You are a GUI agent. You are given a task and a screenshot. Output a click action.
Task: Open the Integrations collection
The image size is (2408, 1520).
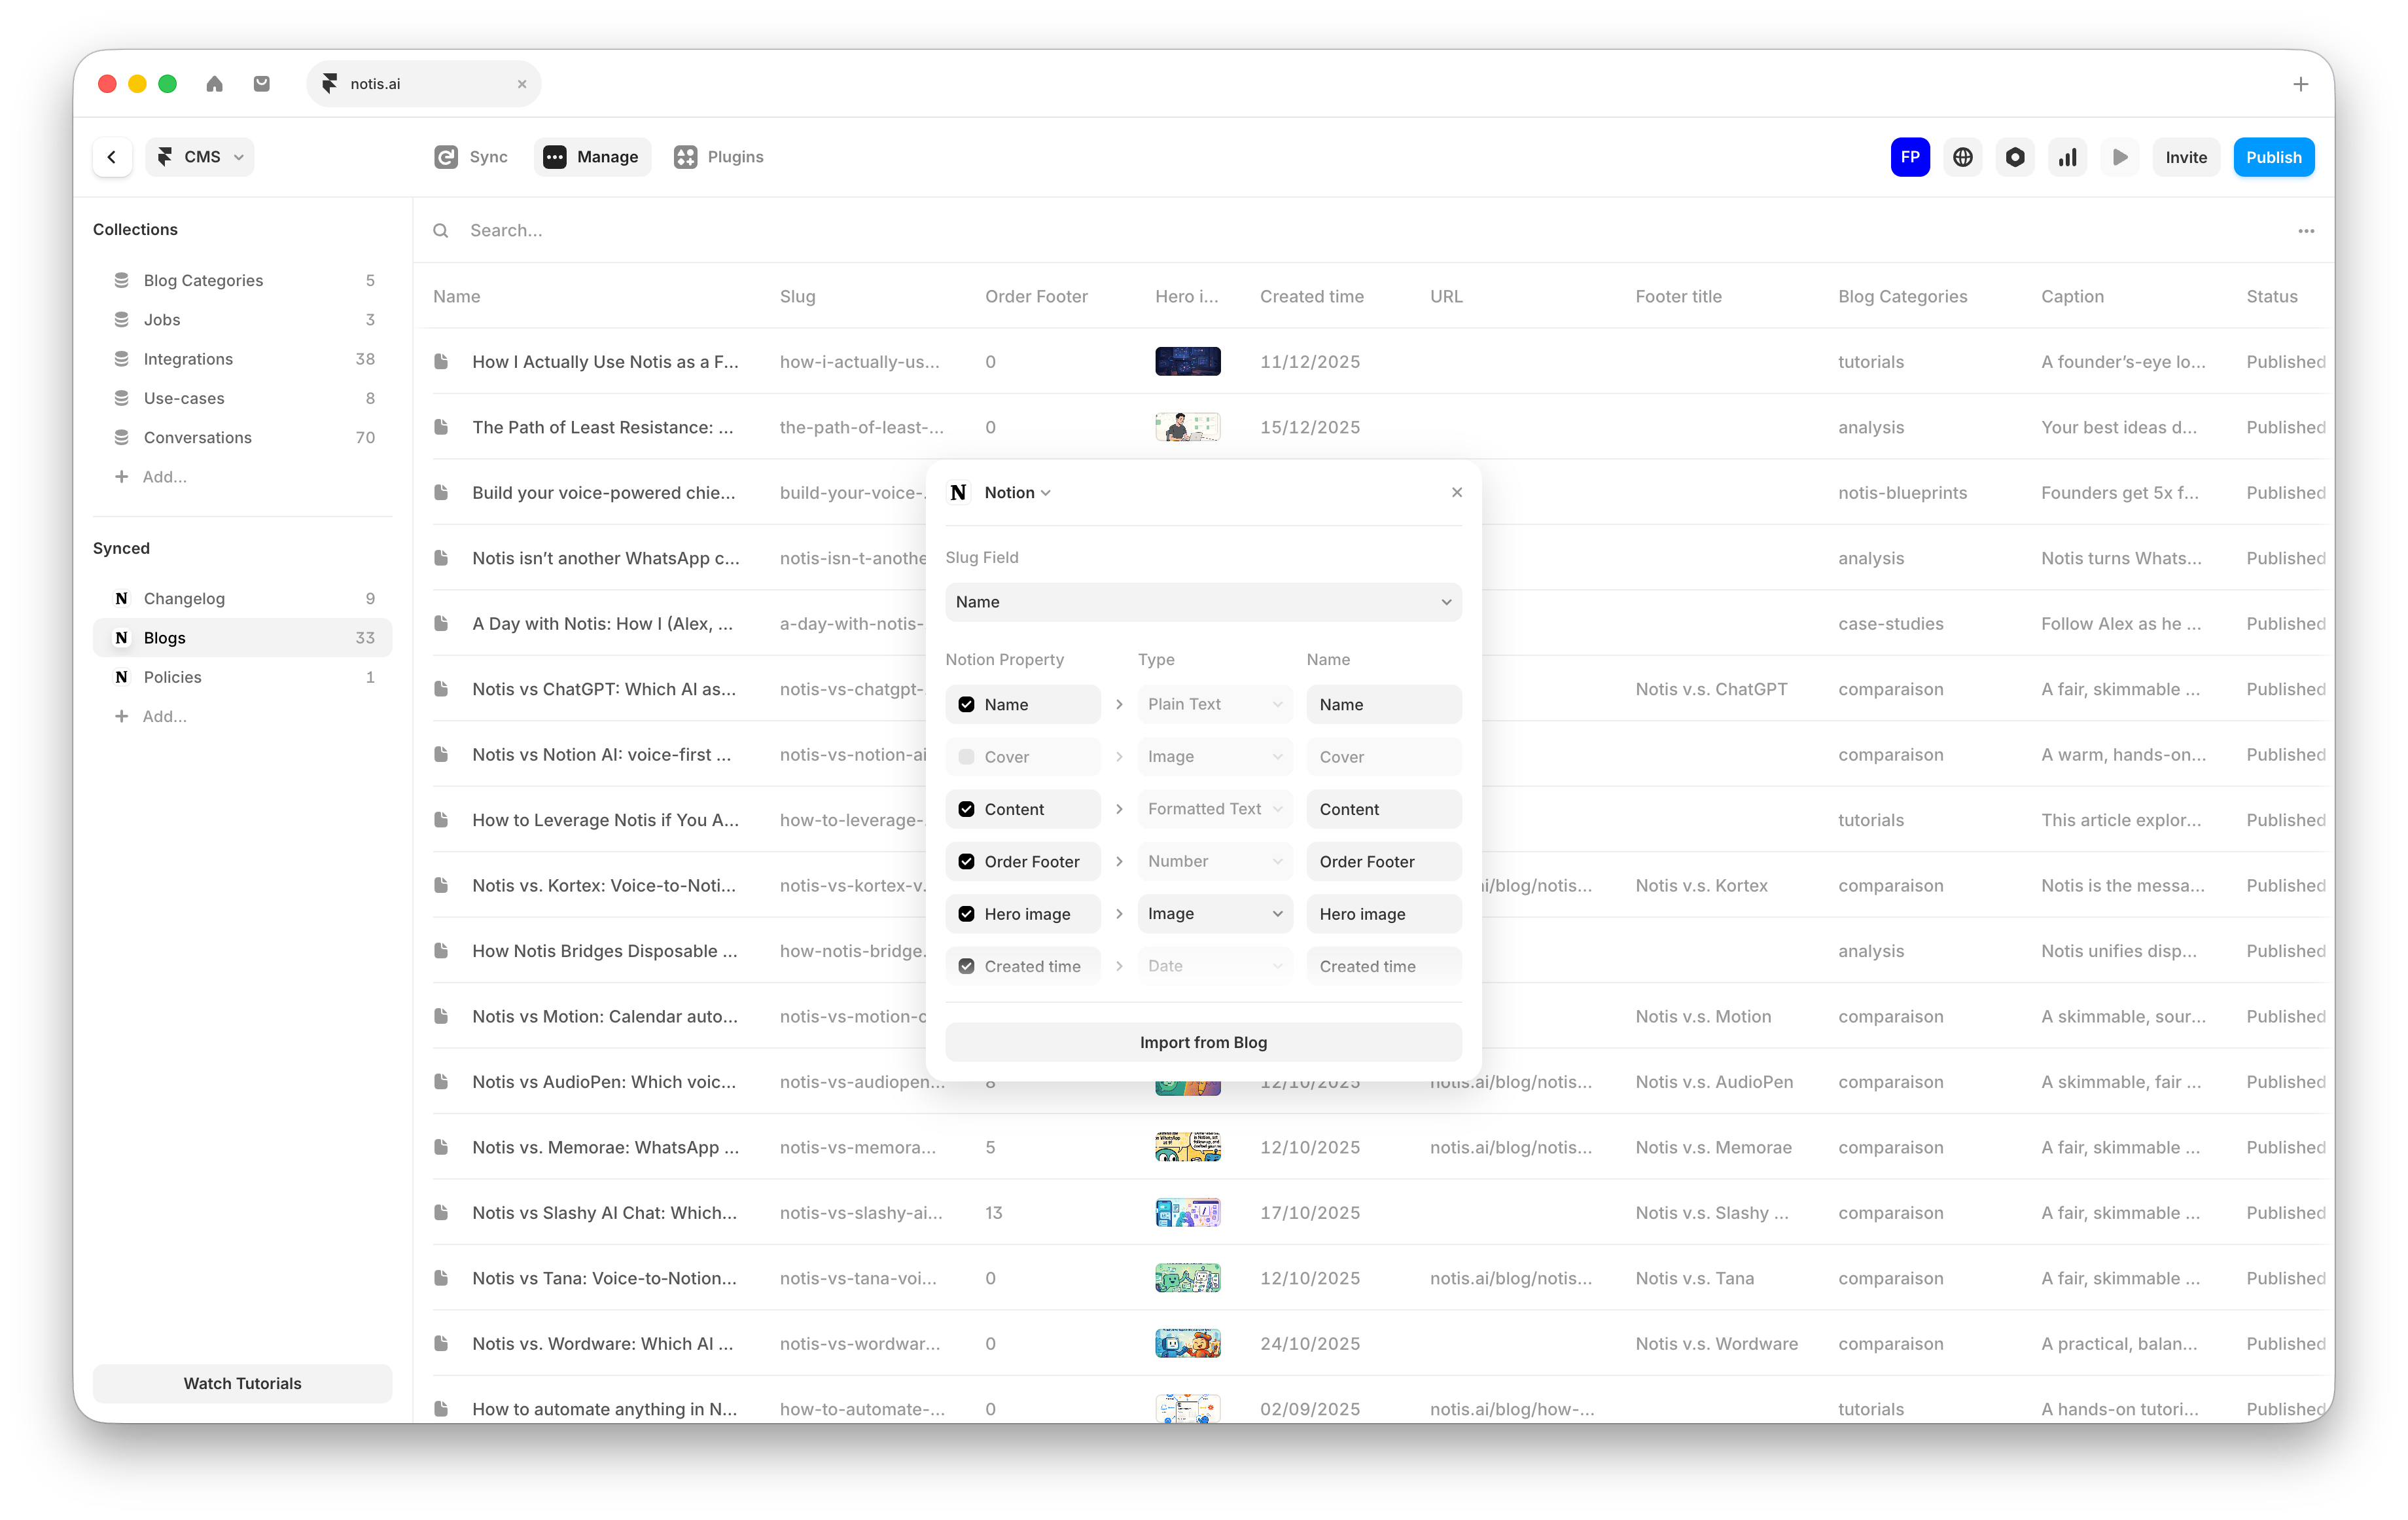243,359
